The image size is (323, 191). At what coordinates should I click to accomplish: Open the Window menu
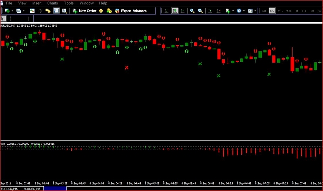point(86,3)
